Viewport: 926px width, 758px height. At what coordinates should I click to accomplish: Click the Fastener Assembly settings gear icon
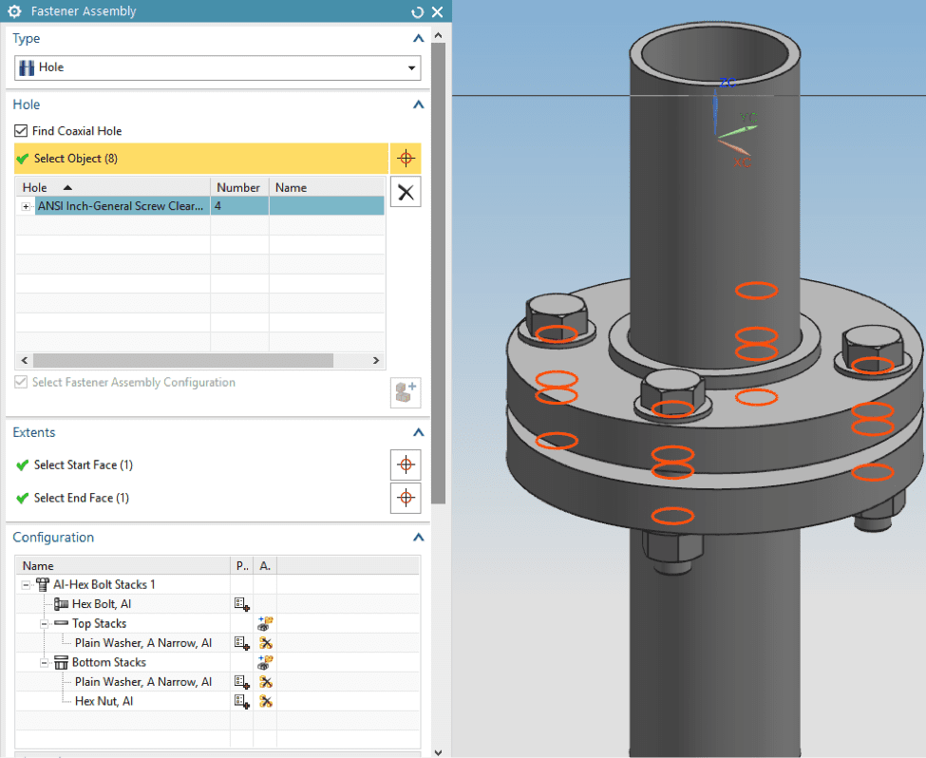click(15, 11)
